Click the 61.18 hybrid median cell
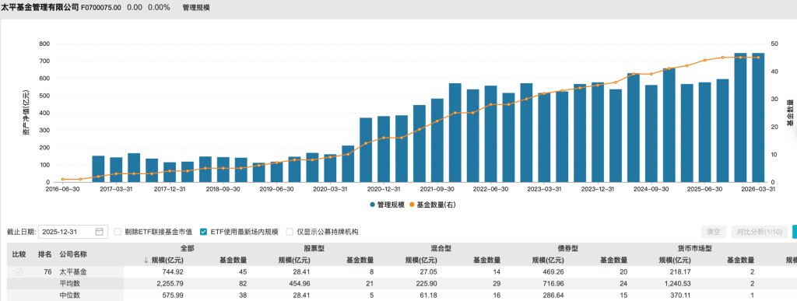Image resolution: width=797 pixels, height=301 pixels. [x=429, y=295]
